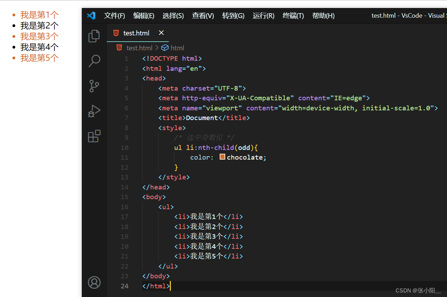The height and width of the screenshot is (297, 447).
Task: Click the HTML5 file icon in breadcrumb
Action: (119, 48)
